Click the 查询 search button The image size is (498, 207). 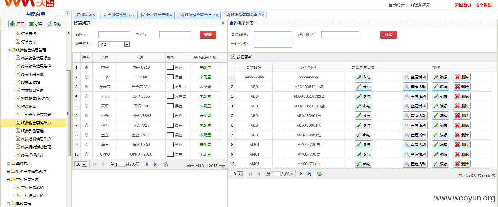[x=208, y=35]
